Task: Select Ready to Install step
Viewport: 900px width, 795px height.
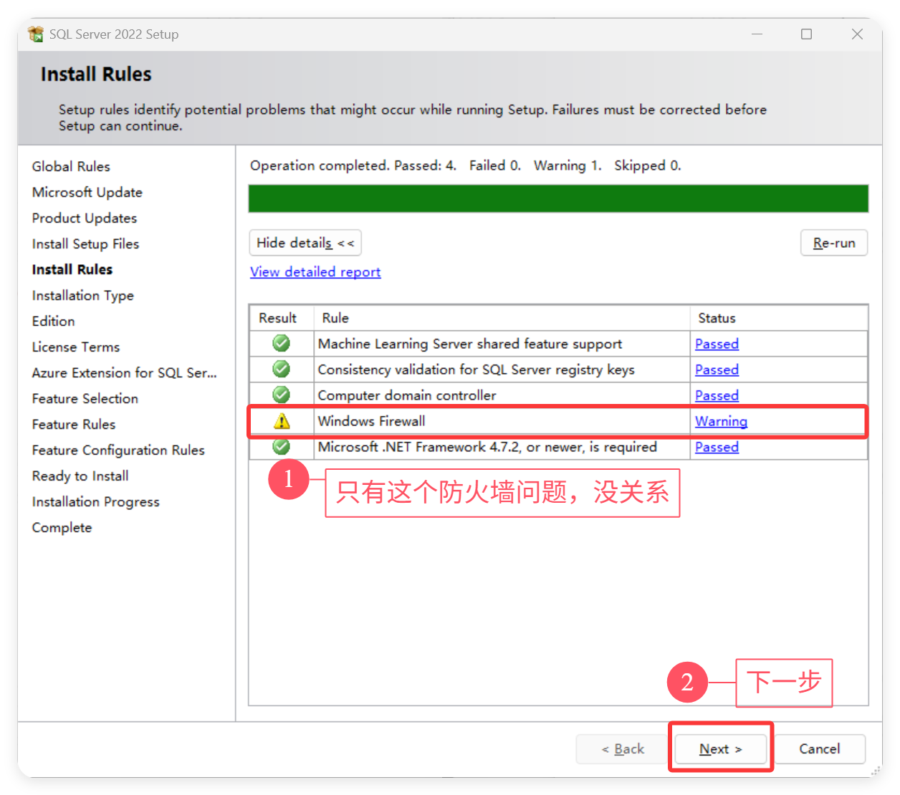Action: point(80,476)
